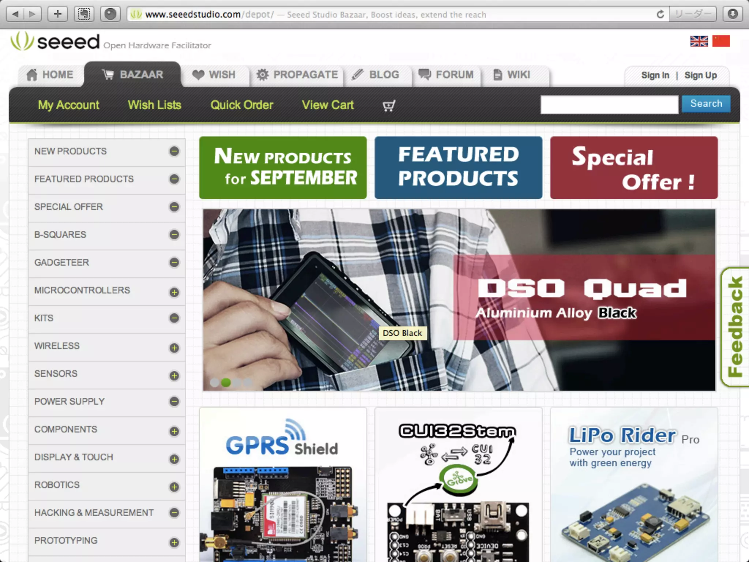Select the first carousel dot
749x562 pixels.
point(215,383)
